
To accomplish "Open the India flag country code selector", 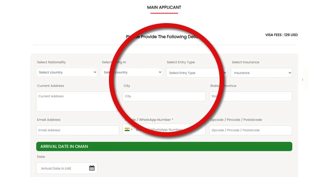I will click(128, 129).
